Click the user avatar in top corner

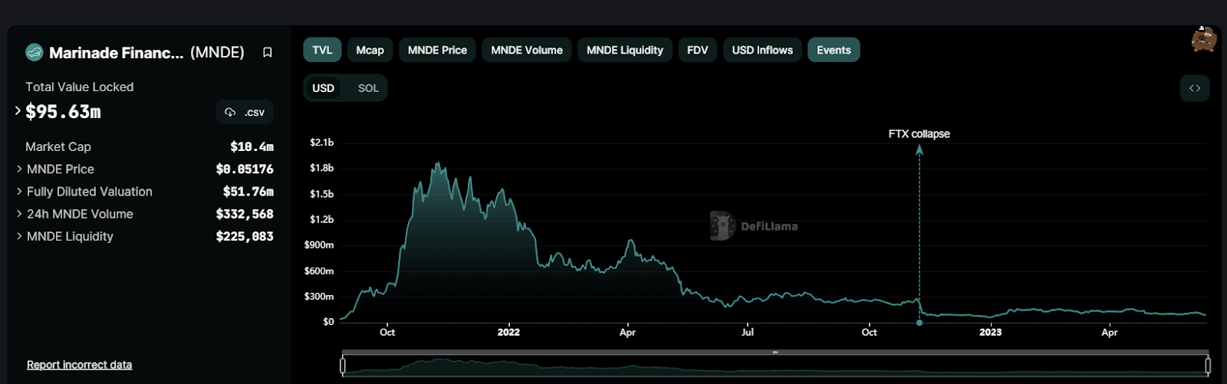(x=1203, y=39)
